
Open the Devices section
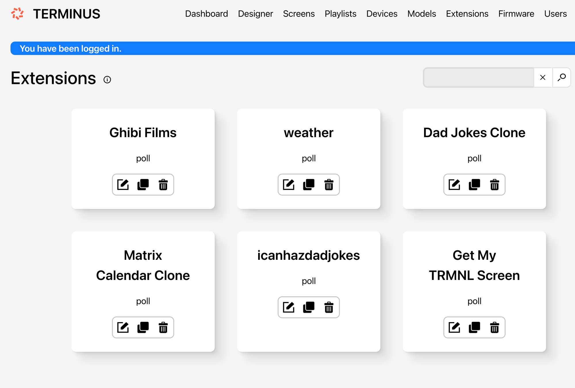pyautogui.click(x=382, y=14)
